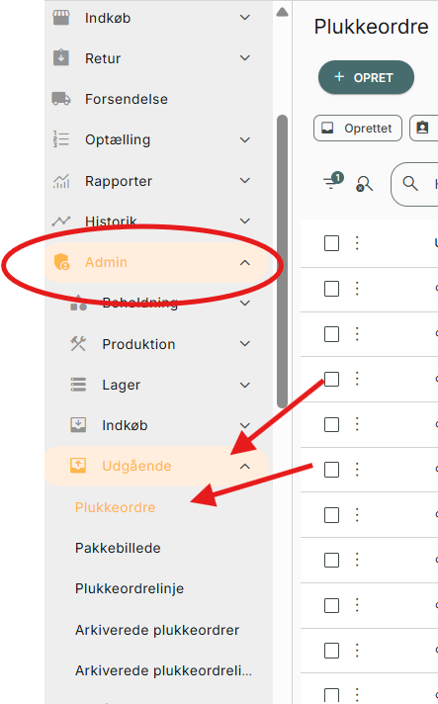Select the Oprettet status filter button
The width and height of the screenshot is (438, 704).
click(358, 129)
